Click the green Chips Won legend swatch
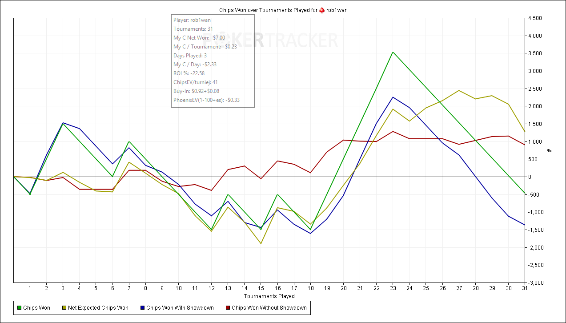566x323 pixels. coord(18,308)
